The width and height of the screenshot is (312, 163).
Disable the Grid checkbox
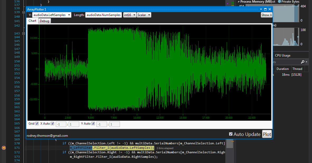pyautogui.click(x=36, y=123)
